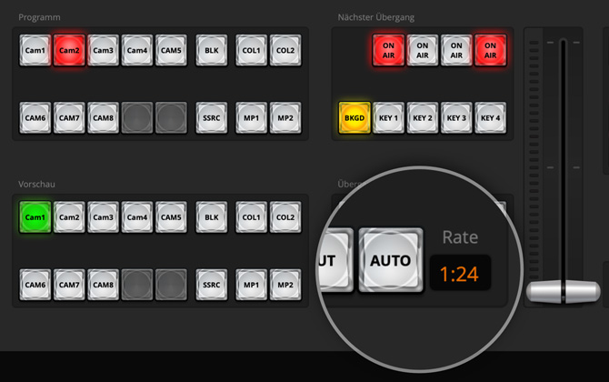This screenshot has width=609, height=382.
Task: Select CAM7 in the Programm section
Action: [x=69, y=117]
